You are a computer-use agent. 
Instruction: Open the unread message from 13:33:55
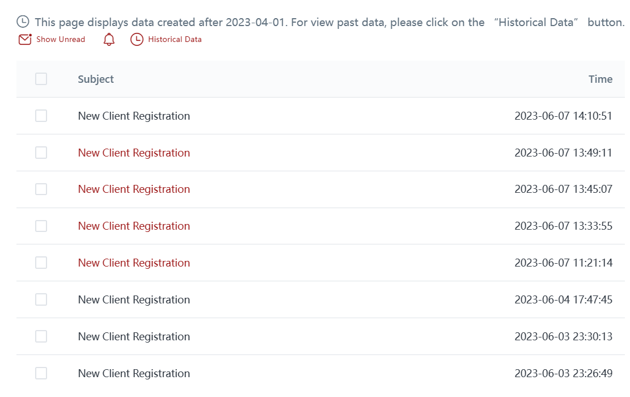tap(134, 226)
